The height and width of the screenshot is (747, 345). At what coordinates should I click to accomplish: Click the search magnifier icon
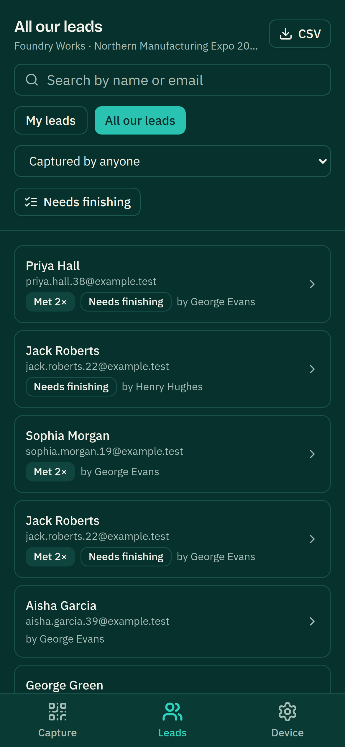coord(32,80)
